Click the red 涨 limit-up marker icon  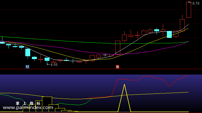117,67
